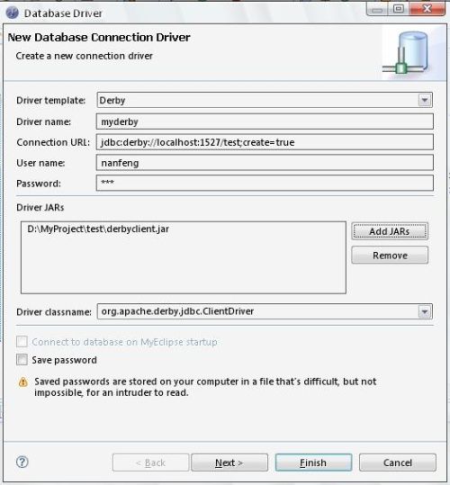Viewport: 450px width, 485px height.
Task: Click the Create a new connection driver subtitle
Action: coord(84,56)
